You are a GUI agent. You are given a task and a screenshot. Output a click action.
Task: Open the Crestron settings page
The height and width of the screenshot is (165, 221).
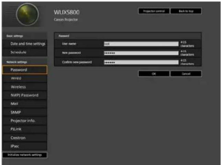tap(25, 138)
